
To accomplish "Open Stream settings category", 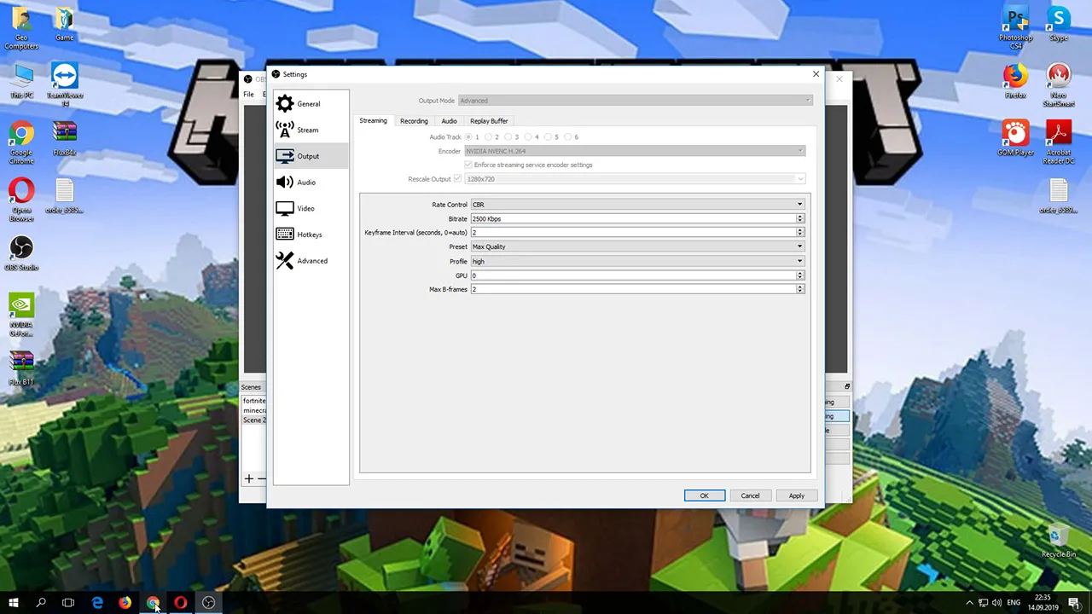I will [311, 130].
